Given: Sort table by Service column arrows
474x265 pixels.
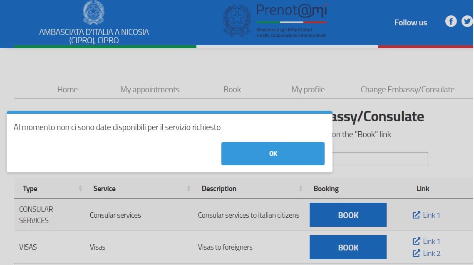Looking at the screenshot, I should point(189,189).
